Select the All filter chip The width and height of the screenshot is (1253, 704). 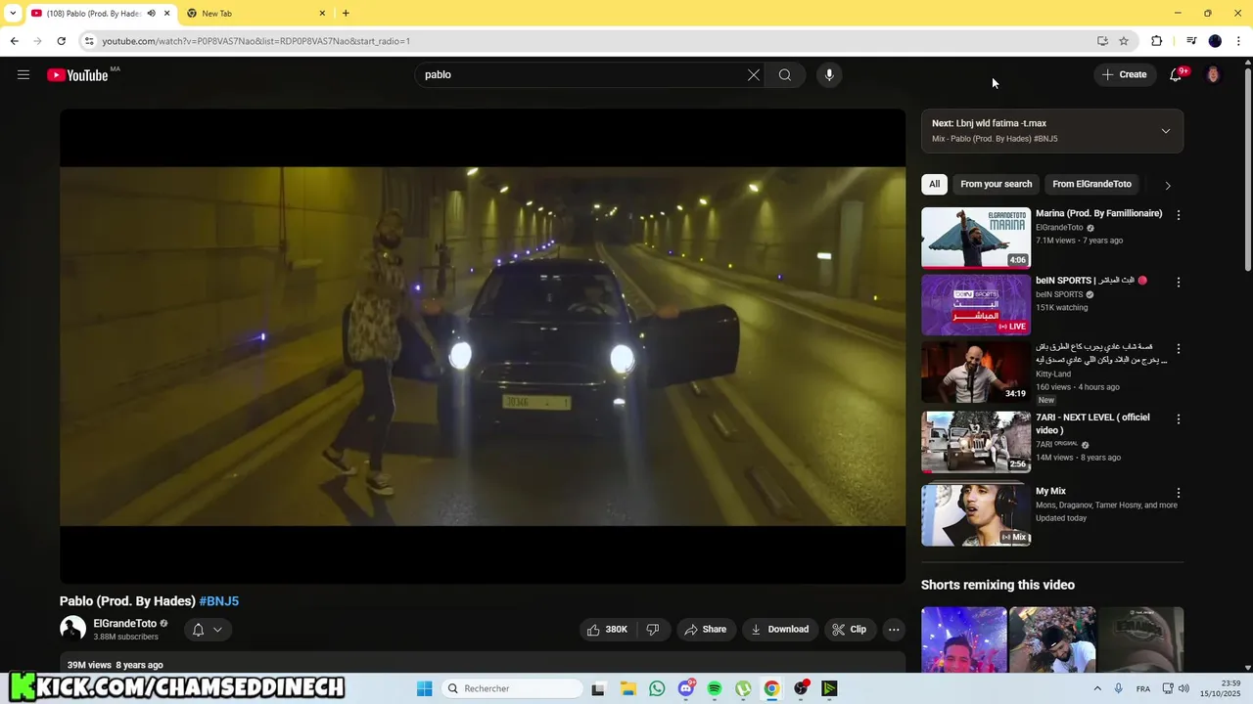(x=935, y=184)
